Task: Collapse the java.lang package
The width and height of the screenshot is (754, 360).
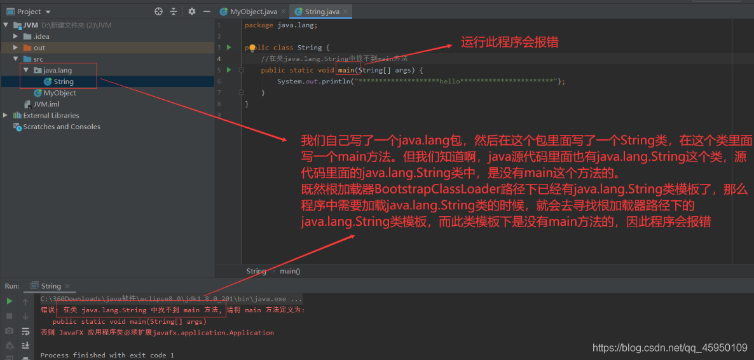Action: 26,70
